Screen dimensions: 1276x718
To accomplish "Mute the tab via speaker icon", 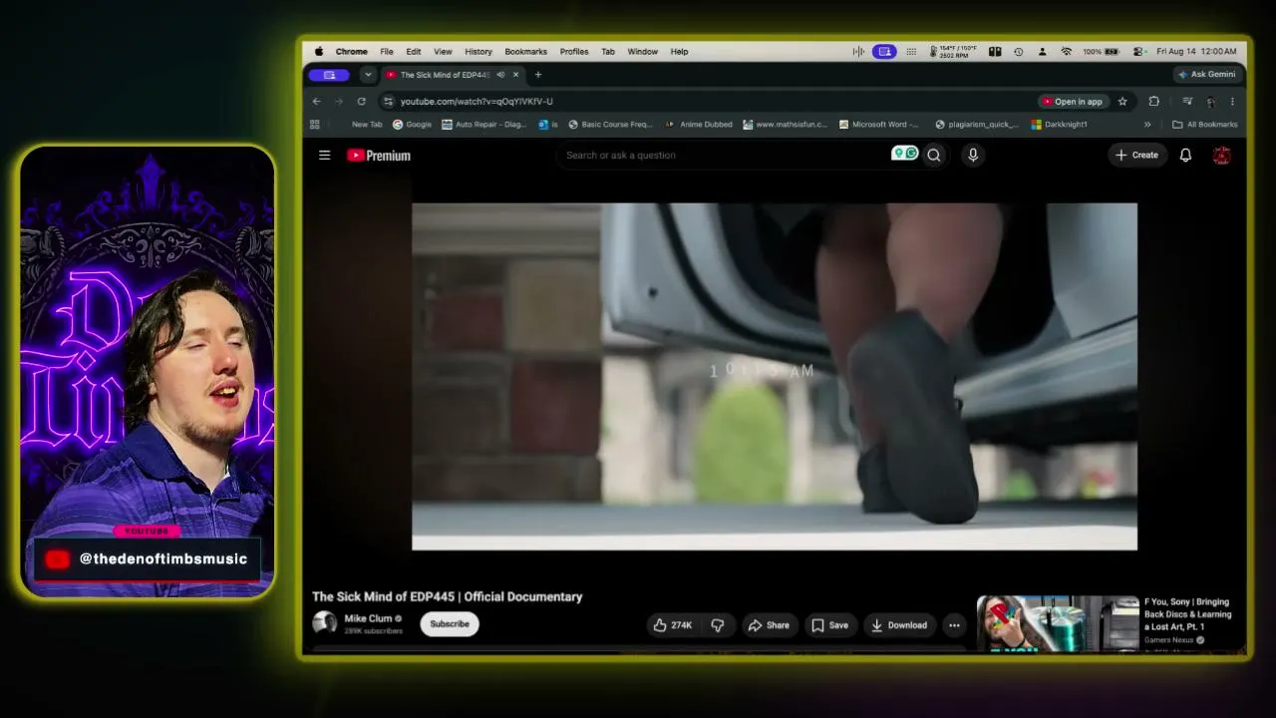I will [x=500, y=75].
